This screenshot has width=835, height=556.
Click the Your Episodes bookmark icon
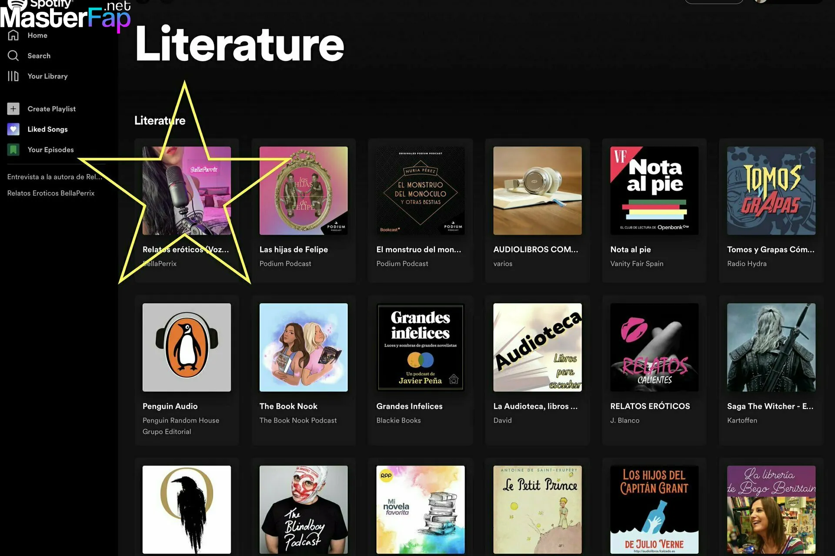13,149
